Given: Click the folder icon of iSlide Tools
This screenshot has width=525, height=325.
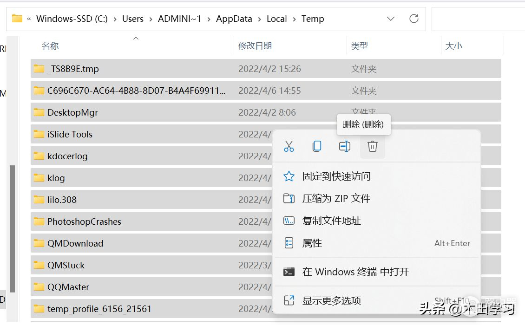Looking at the screenshot, I should pos(39,134).
